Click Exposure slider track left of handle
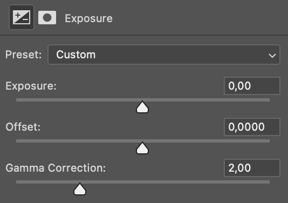 coord(76,100)
